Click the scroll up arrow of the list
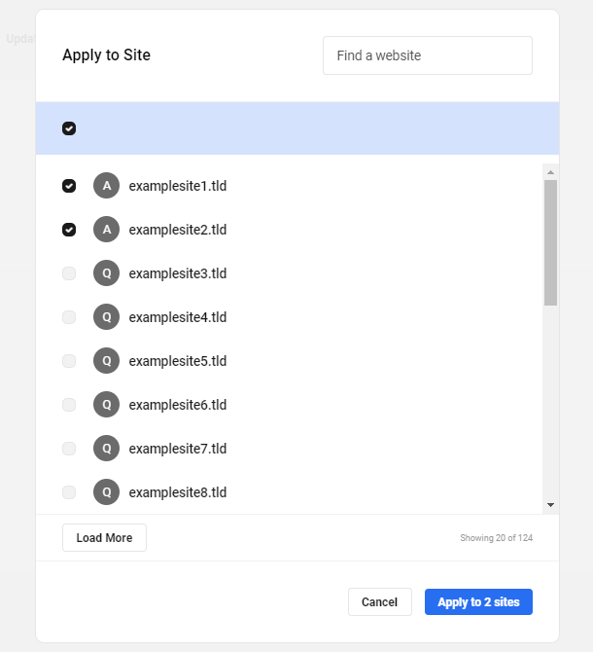Viewport: 593px width, 652px height. tap(550, 172)
